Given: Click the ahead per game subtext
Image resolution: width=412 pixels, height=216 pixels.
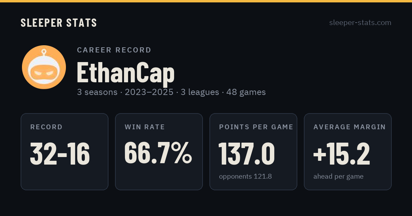Looking at the screenshot, I should coord(339,177).
